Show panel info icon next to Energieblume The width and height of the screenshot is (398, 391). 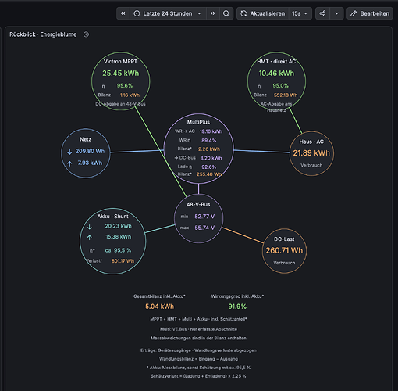(x=86, y=34)
